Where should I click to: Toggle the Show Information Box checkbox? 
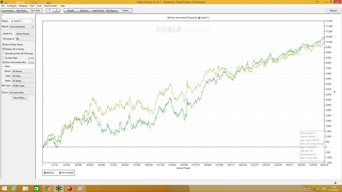click(3, 62)
